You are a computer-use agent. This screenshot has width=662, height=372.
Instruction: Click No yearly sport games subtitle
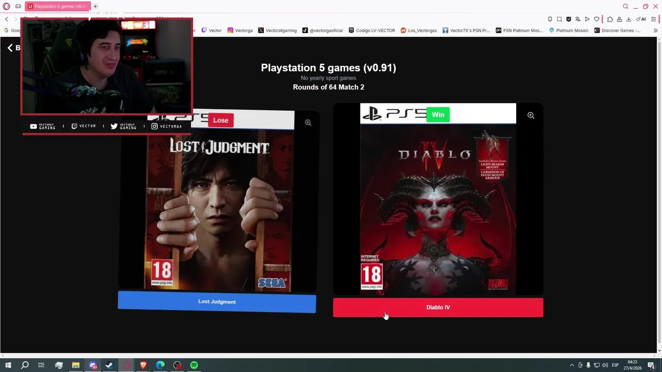[328, 78]
